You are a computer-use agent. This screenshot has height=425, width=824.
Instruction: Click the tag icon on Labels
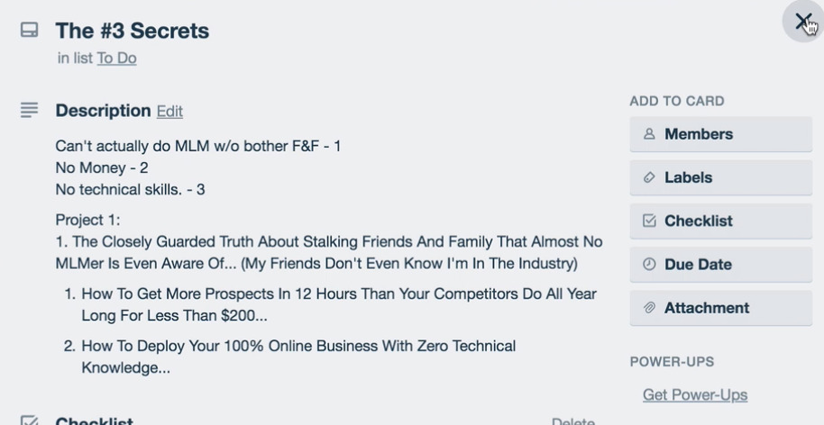tap(649, 177)
